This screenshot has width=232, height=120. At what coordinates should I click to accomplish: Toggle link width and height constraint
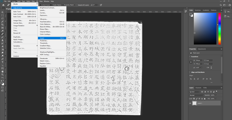click(x=191, y=62)
